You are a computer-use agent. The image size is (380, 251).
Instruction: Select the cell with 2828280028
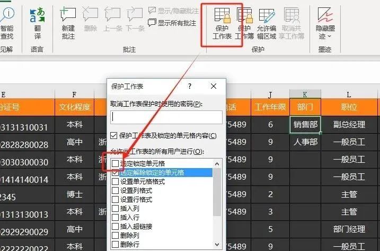pyautogui.click(x=27, y=142)
